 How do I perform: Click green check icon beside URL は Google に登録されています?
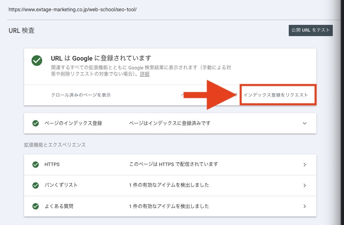coord(37,61)
